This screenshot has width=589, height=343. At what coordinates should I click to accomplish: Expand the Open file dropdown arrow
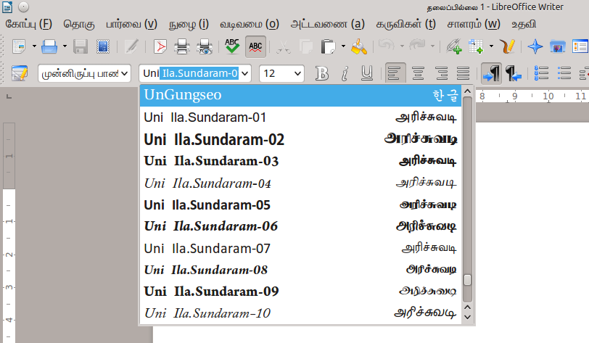coord(65,46)
